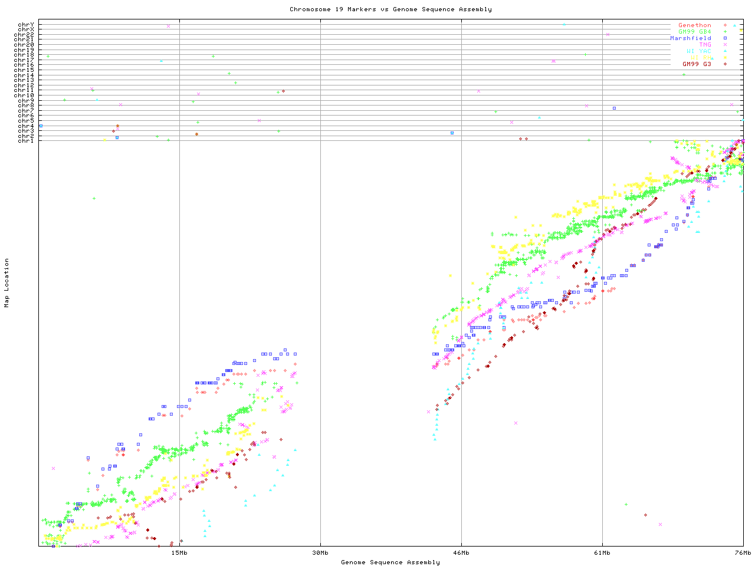Click the yellow star WI RH legend marker
This screenshot has width=755, height=566.
pyautogui.click(x=725, y=58)
